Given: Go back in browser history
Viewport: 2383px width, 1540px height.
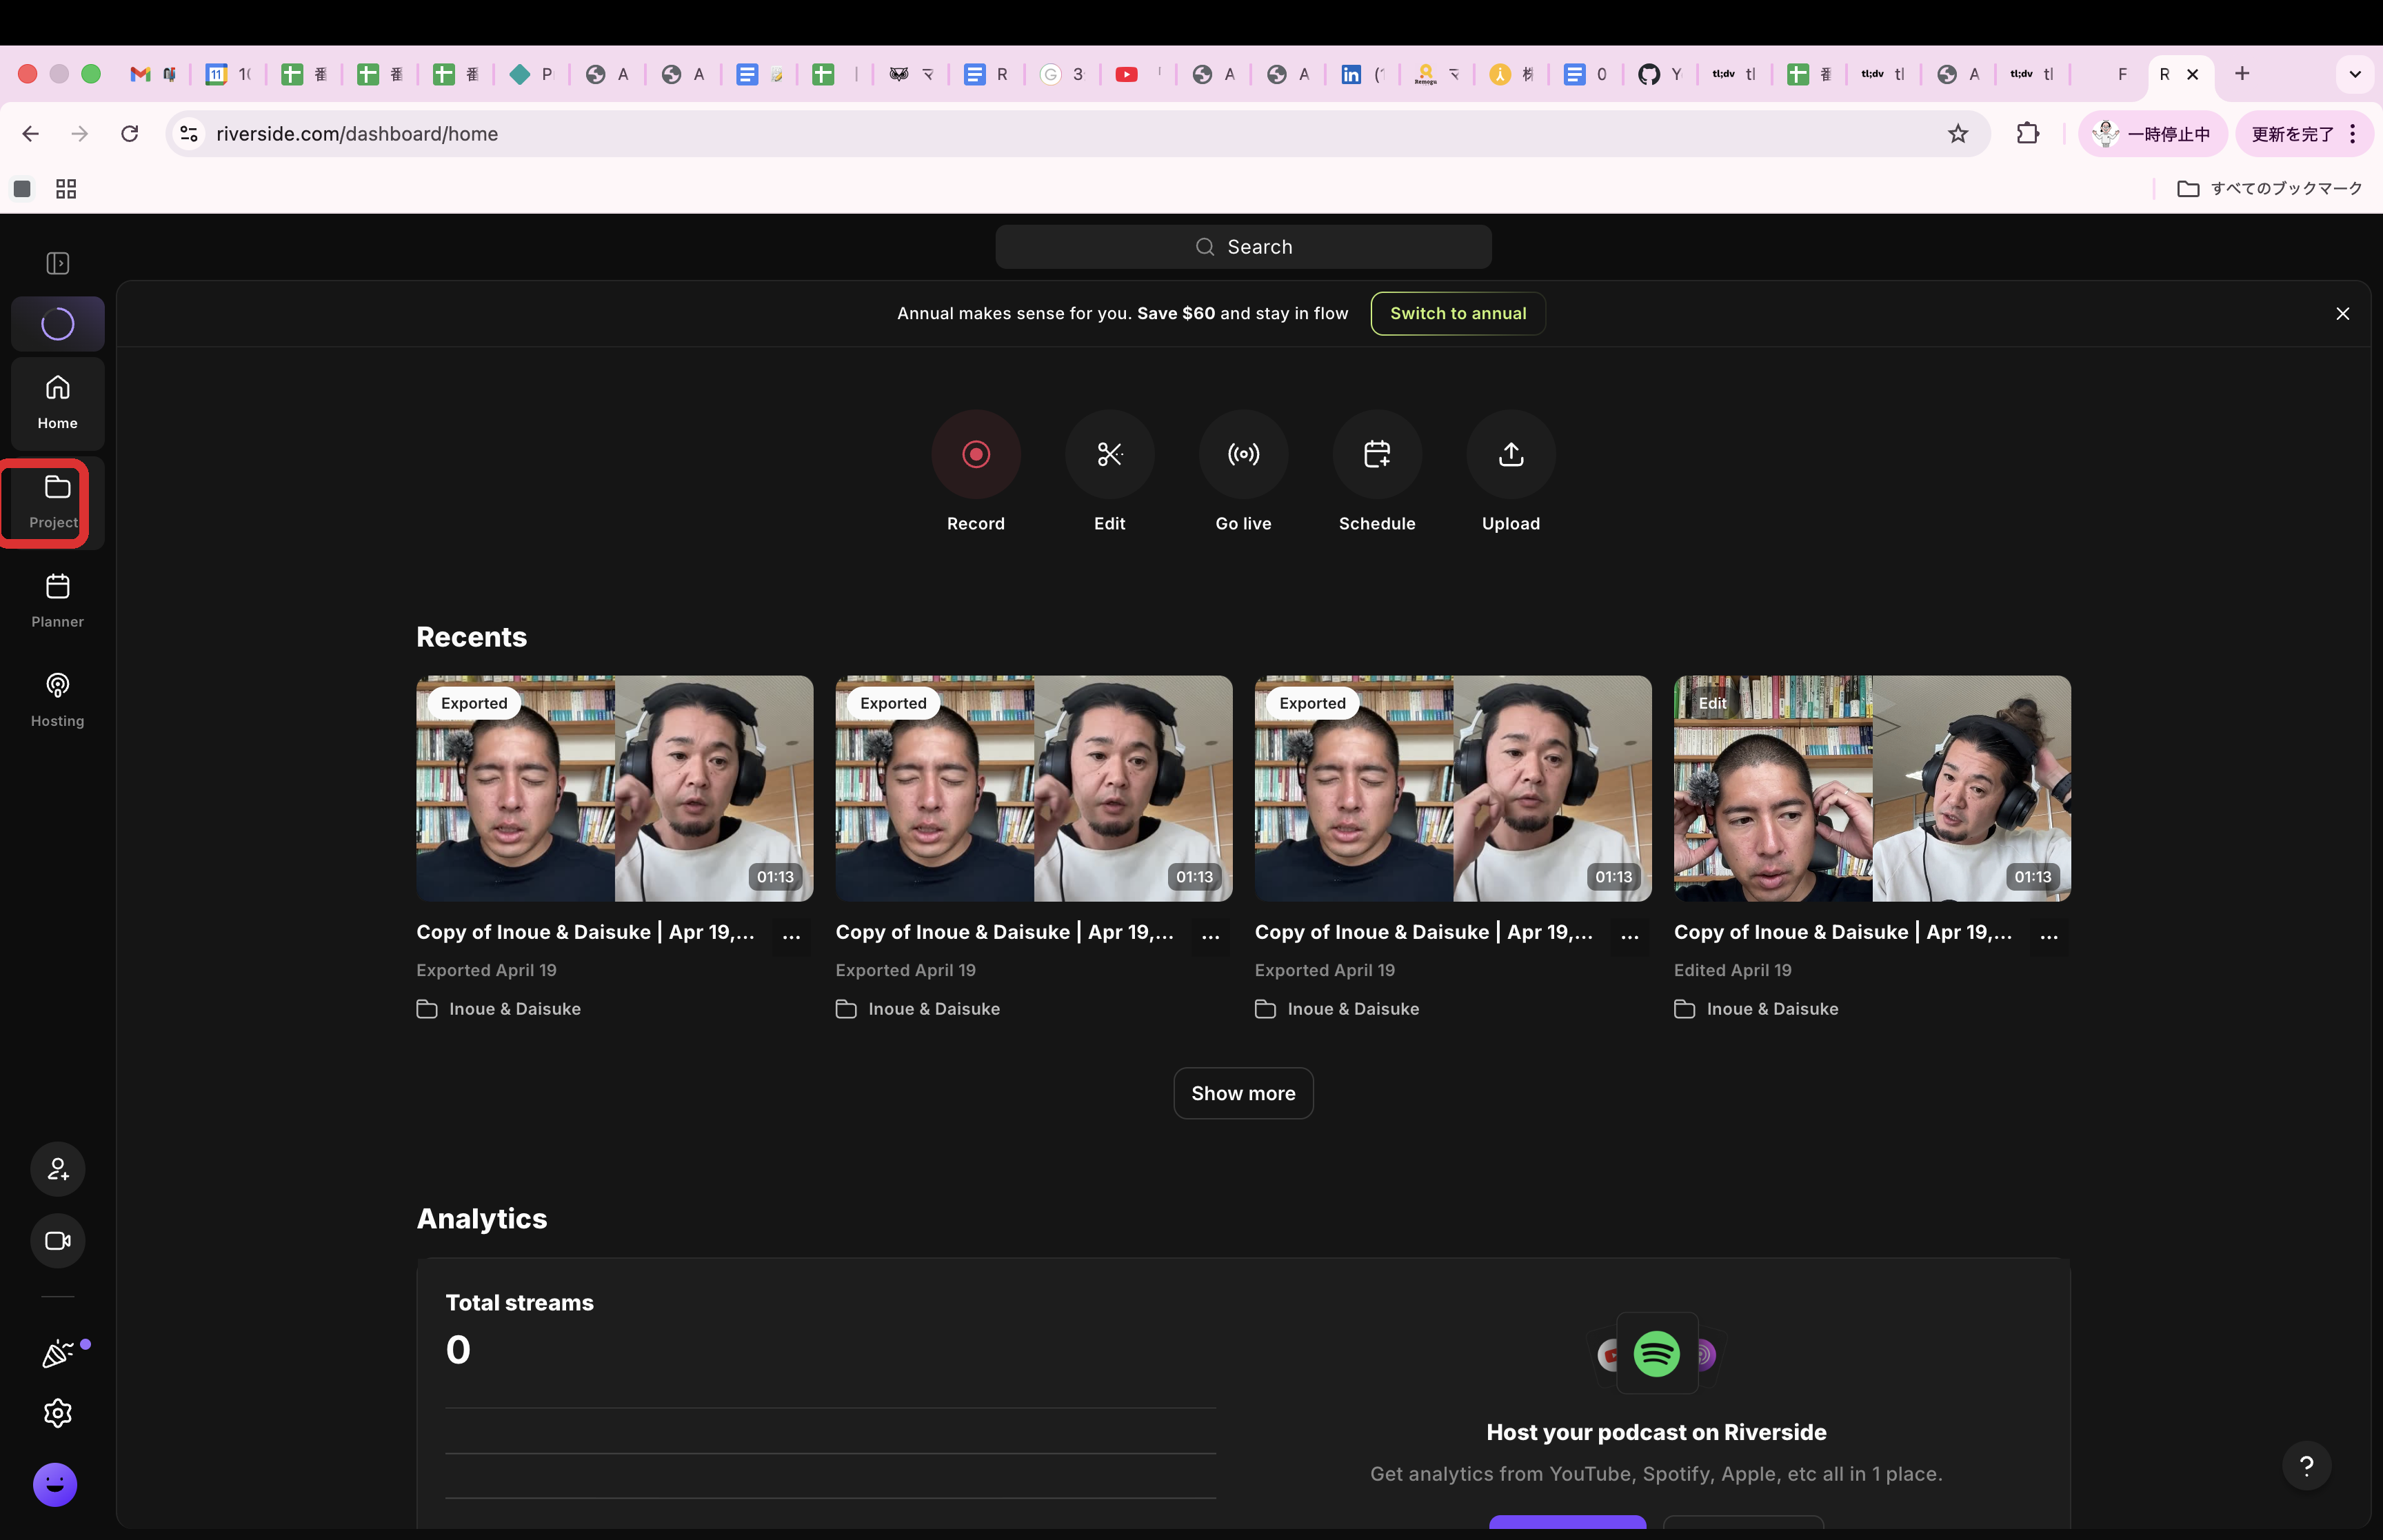Looking at the screenshot, I should pos(31,134).
